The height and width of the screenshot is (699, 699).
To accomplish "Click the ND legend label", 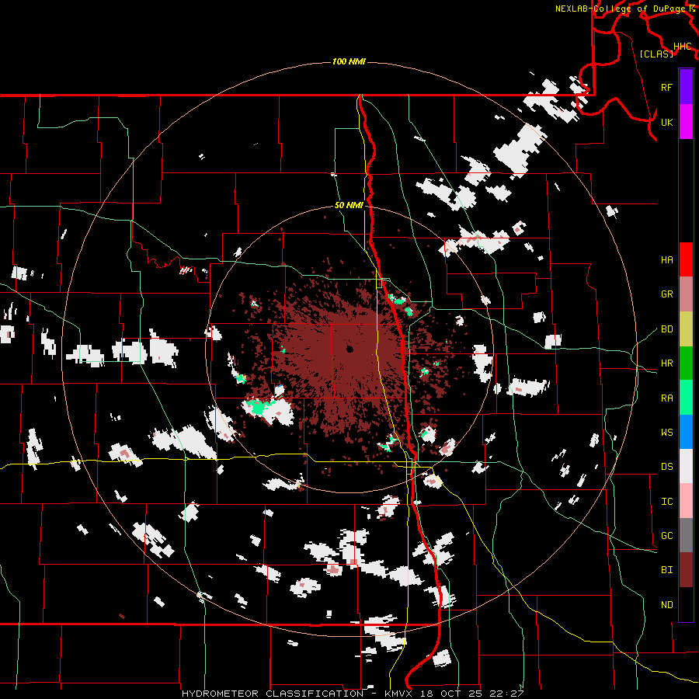I will pos(666,604).
